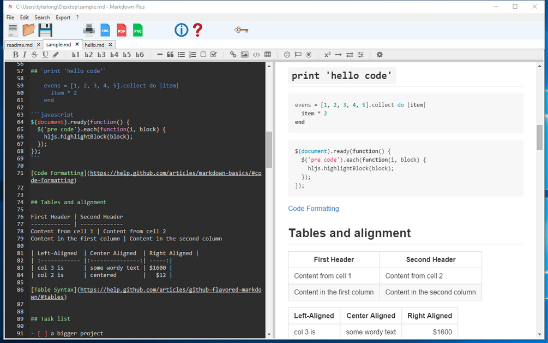Insert an ordered numbered list

pos(192,55)
